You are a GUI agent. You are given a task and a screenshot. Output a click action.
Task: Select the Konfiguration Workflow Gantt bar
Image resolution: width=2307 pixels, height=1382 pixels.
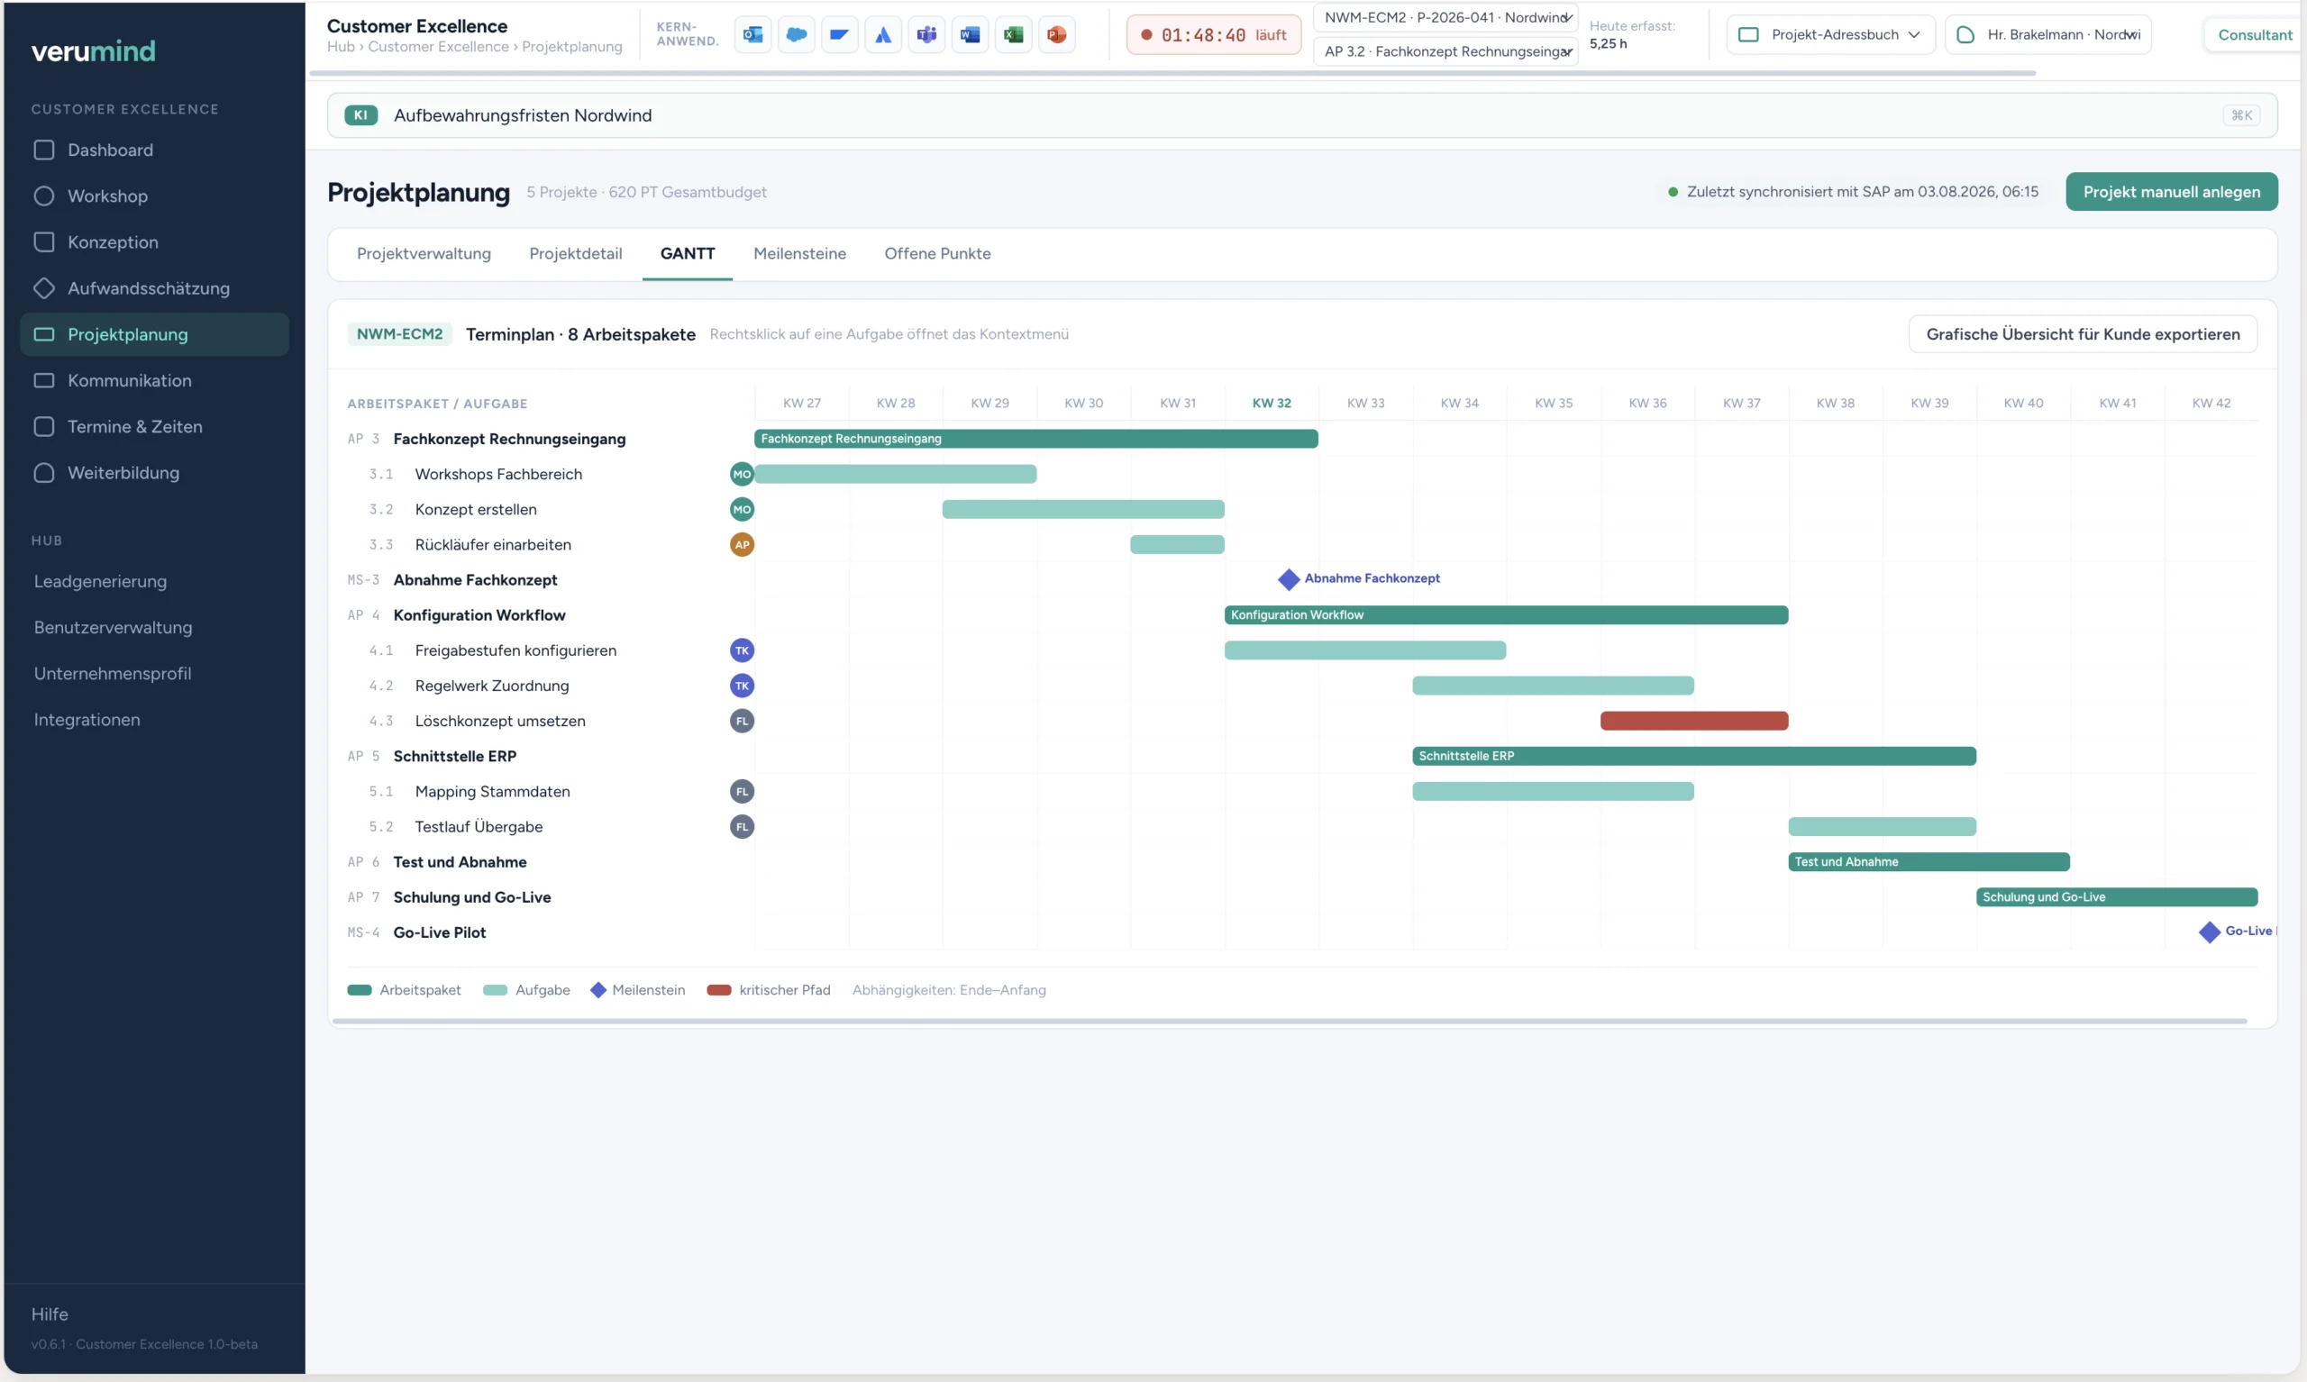tap(1506, 615)
